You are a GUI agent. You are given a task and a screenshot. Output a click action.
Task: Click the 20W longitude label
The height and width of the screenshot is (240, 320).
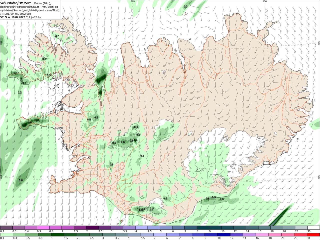pyautogui.click(x=133, y=1)
